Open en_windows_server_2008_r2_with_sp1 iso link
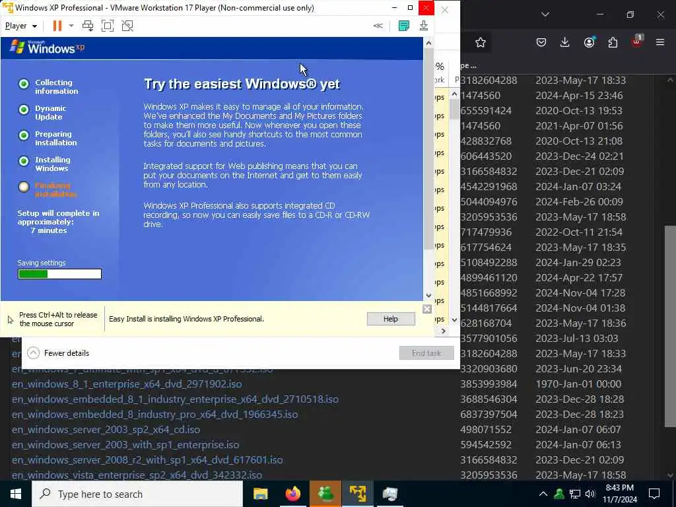This screenshot has height=507, width=676. point(147,460)
